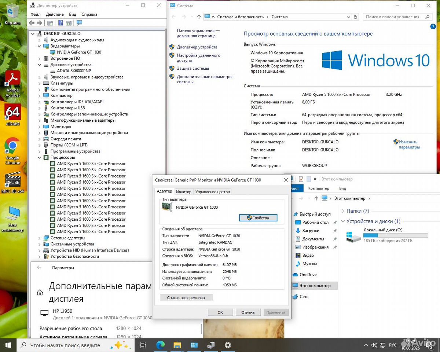The width and height of the screenshot is (440, 352).
Task: Click the volume icon in the system tray
Action: pyautogui.click(x=374, y=345)
